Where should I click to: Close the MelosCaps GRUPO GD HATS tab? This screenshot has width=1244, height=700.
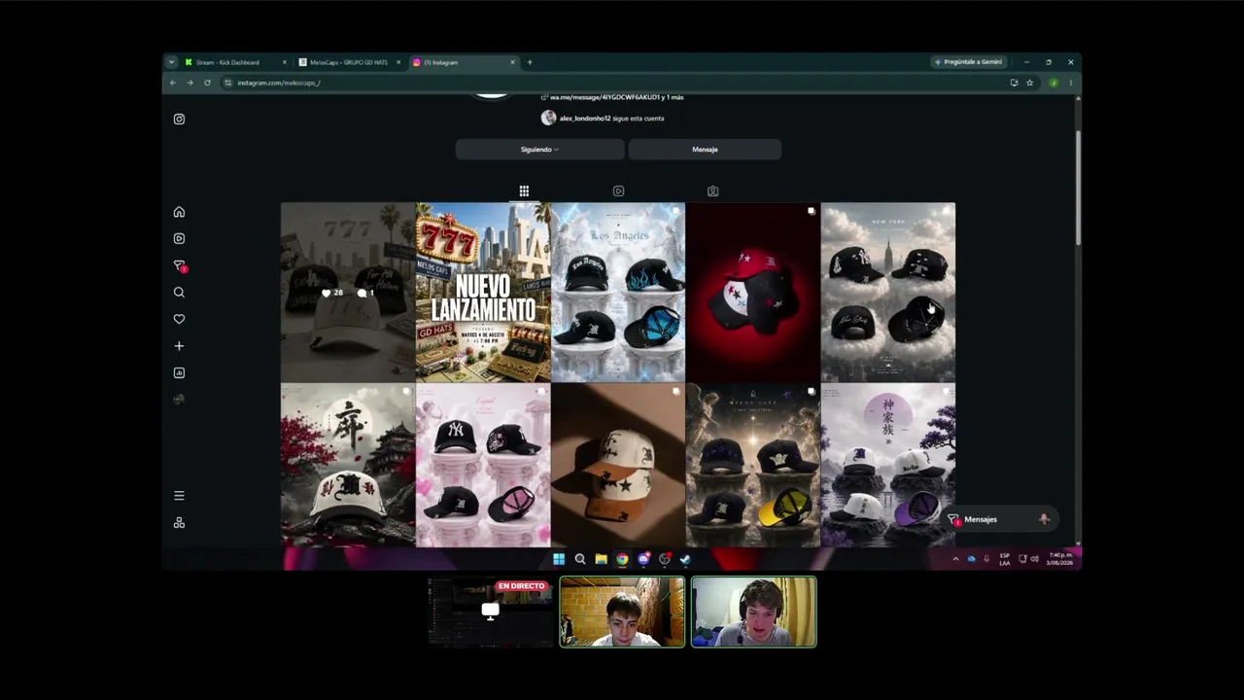coord(398,62)
